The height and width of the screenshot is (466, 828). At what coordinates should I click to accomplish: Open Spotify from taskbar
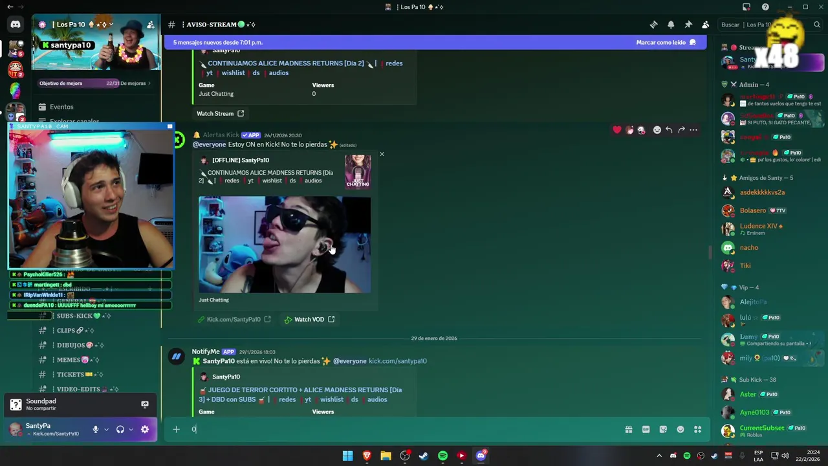coord(442,456)
